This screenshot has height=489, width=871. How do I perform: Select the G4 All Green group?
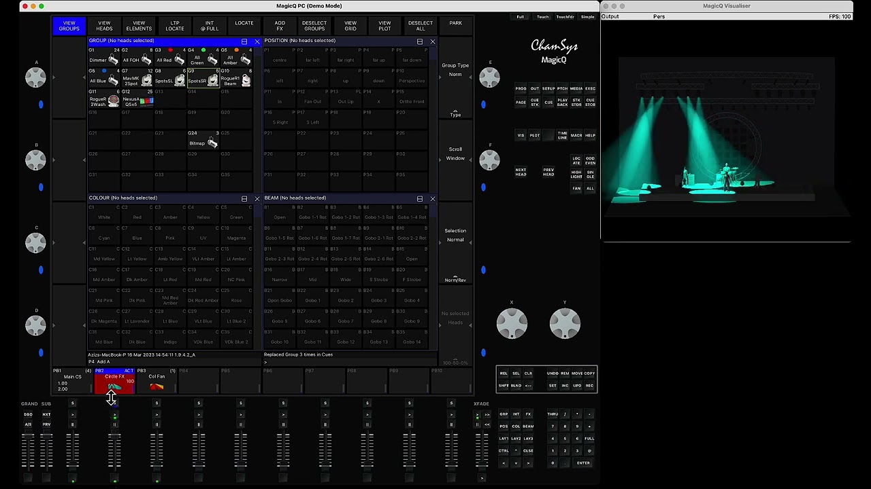click(204, 57)
